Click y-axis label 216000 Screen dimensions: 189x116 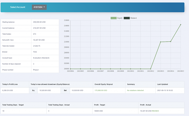[67, 26]
